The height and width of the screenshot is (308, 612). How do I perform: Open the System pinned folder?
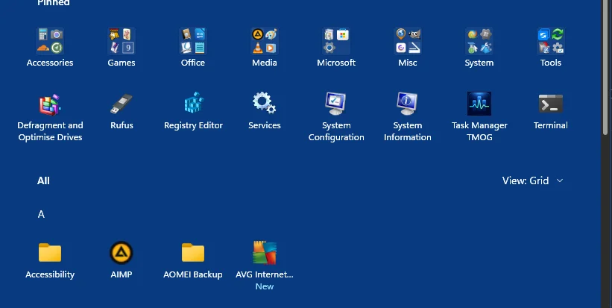(479, 48)
